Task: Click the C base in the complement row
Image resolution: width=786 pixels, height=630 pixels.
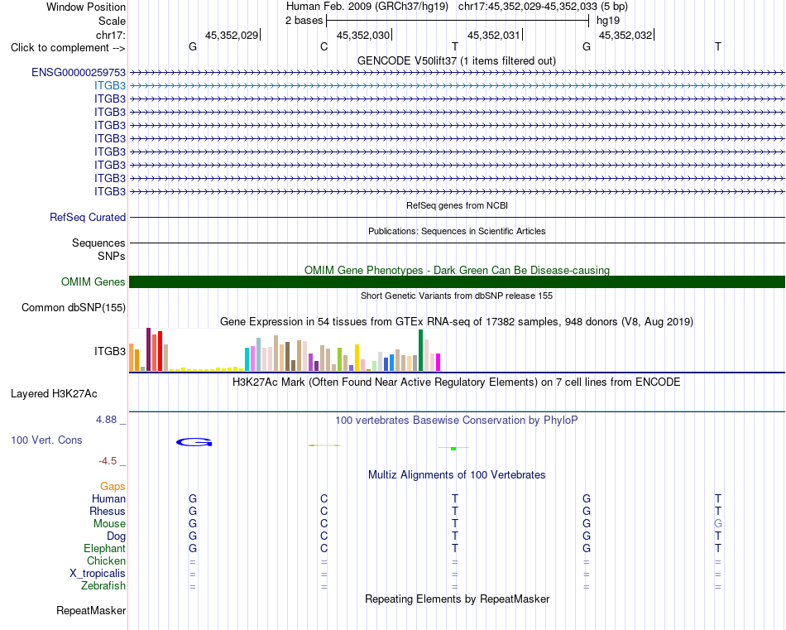Action: coord(324,46)
